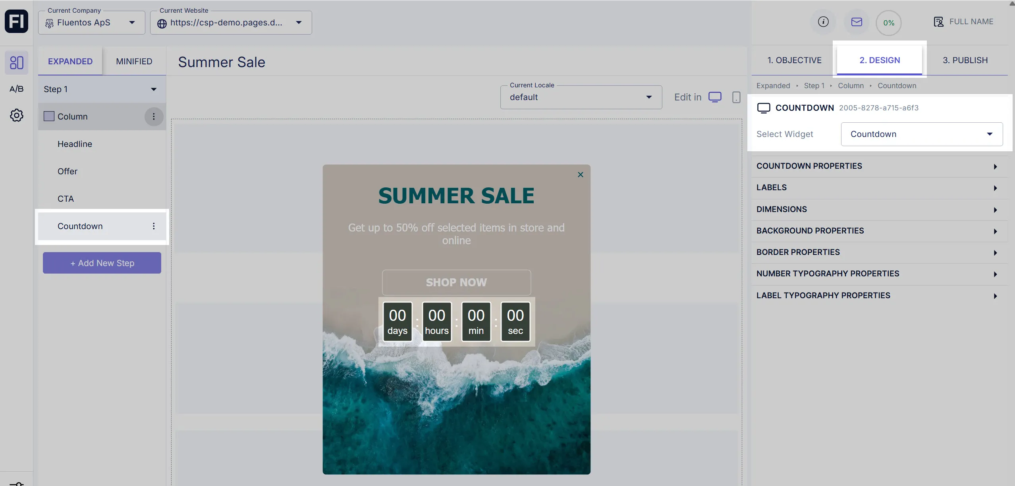
Task: Open the email envelope icon
Action: click(856, 22)
